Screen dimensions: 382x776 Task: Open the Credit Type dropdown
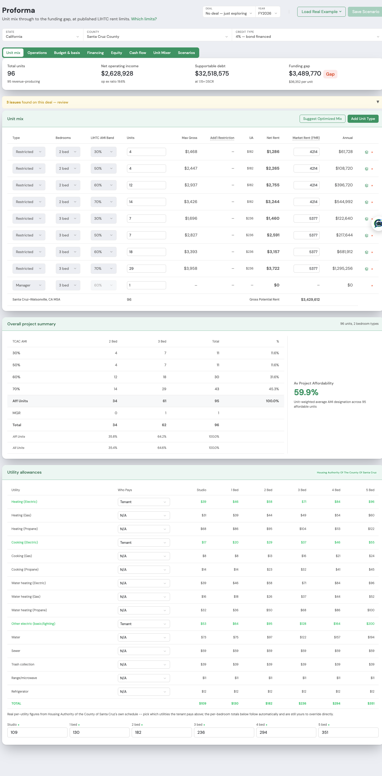307,35
